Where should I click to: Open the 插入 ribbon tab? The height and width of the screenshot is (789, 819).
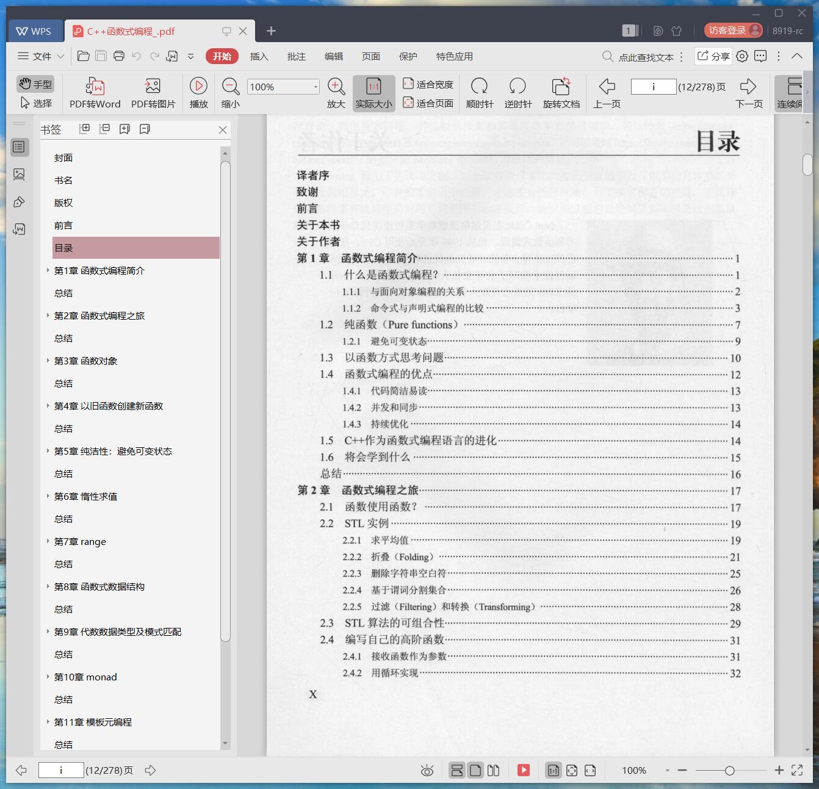pyautogui.click(x=259, y=56)
